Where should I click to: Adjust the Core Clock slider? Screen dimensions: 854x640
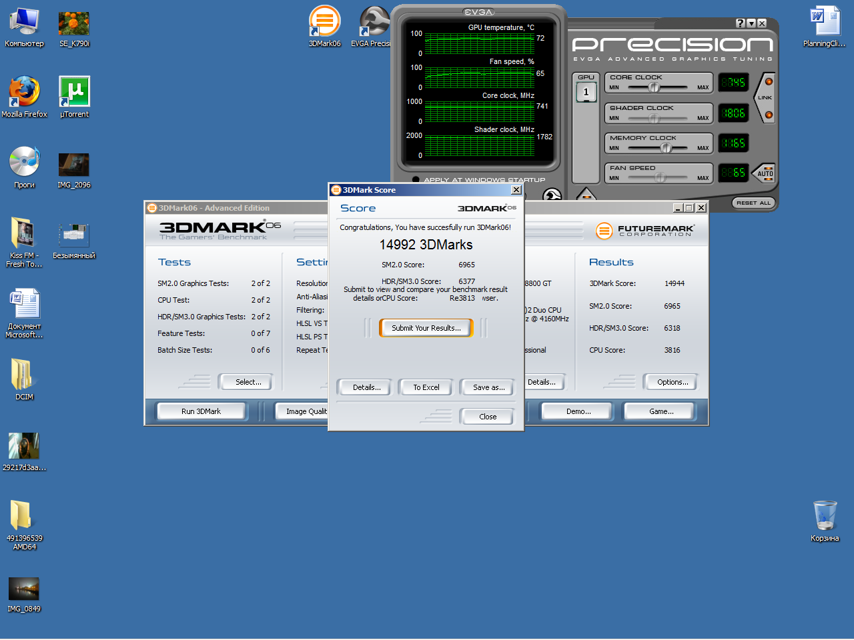[x=654, y=87]
